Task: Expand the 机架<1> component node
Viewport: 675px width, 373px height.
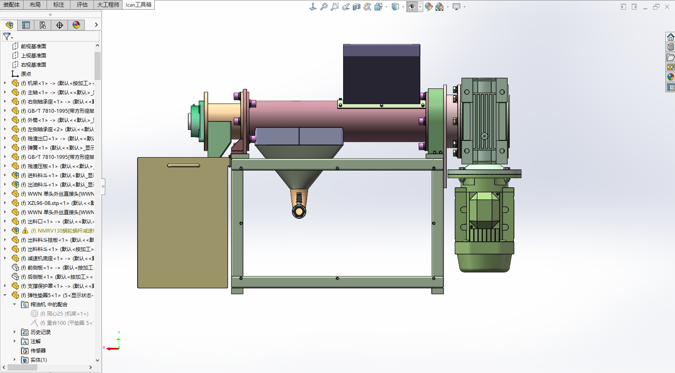Action: [5, 83]
